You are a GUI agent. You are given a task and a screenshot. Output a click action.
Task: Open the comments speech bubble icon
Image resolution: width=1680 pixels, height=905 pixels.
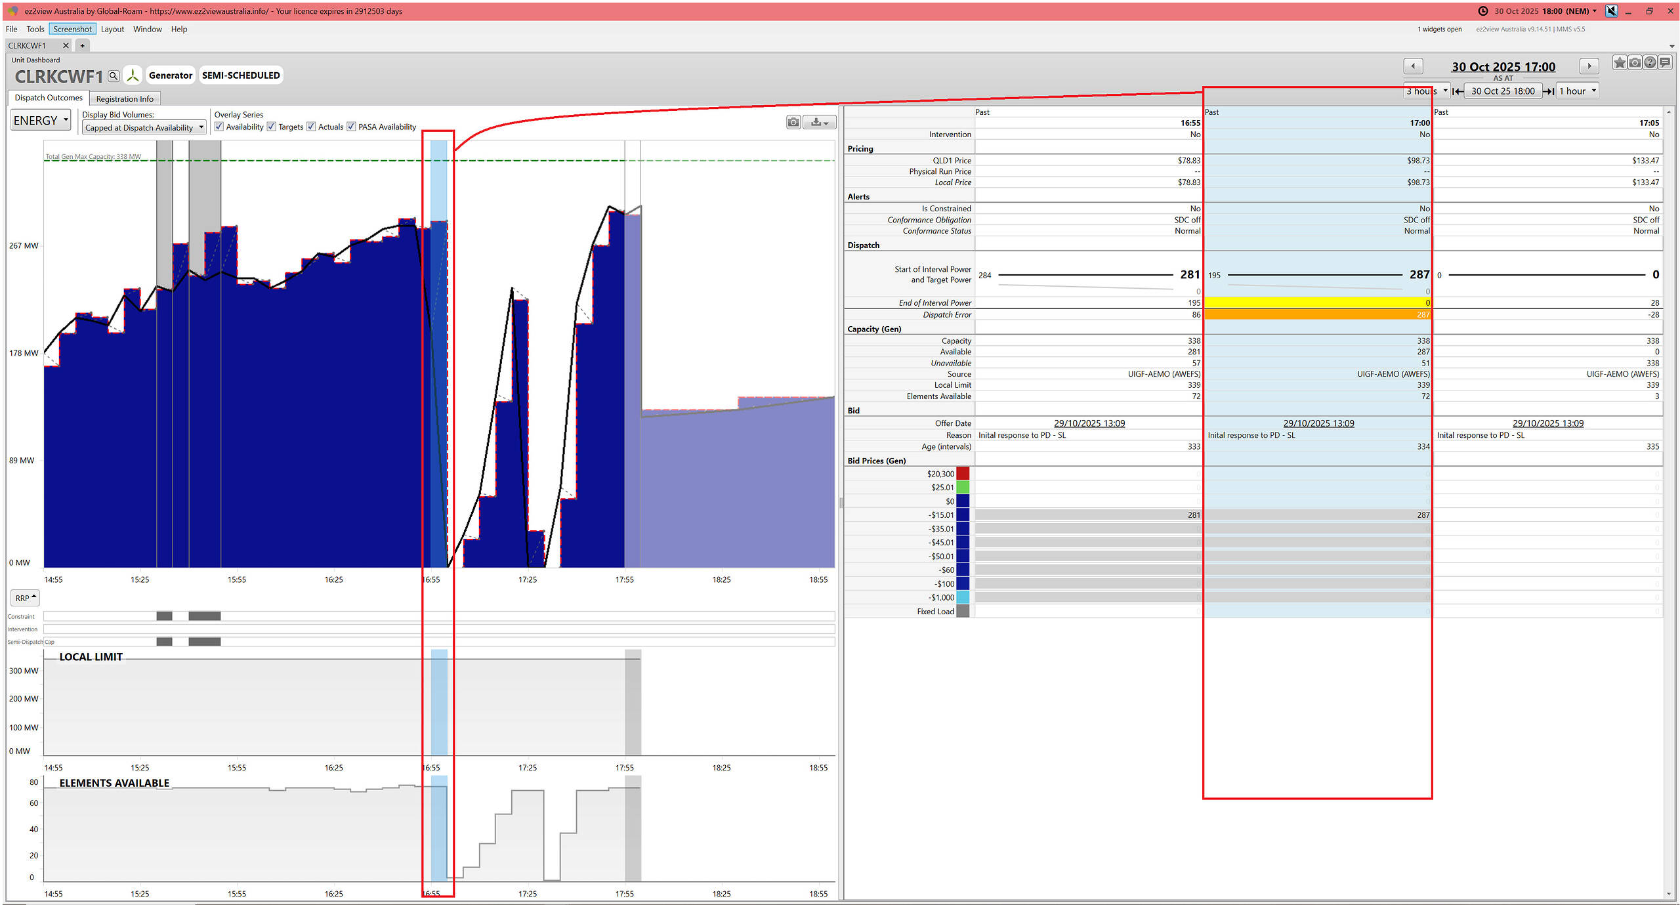click(x=1665, y=62)
